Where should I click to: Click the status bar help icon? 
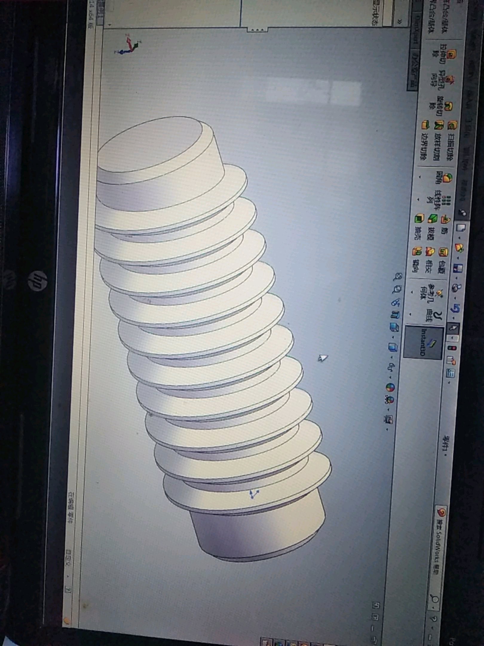[68, 589]
